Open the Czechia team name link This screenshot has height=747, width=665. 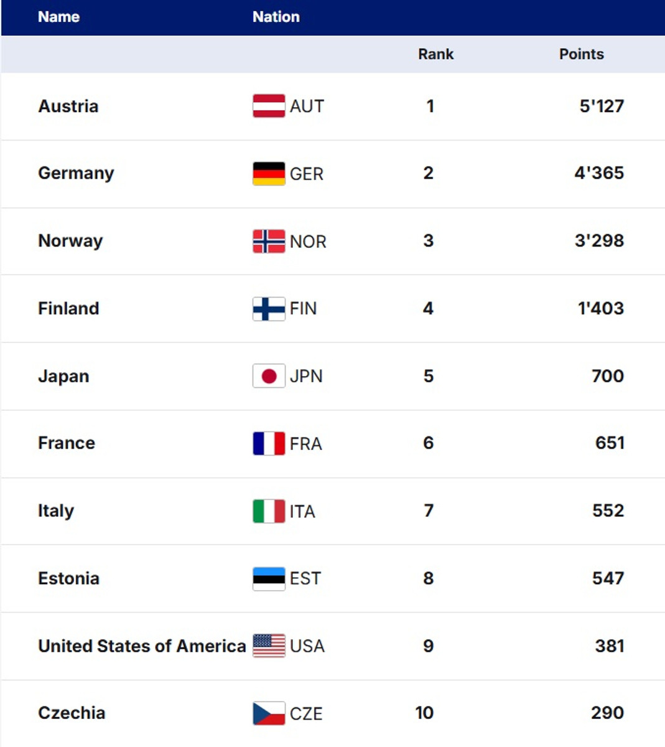(x=72, y=713)
